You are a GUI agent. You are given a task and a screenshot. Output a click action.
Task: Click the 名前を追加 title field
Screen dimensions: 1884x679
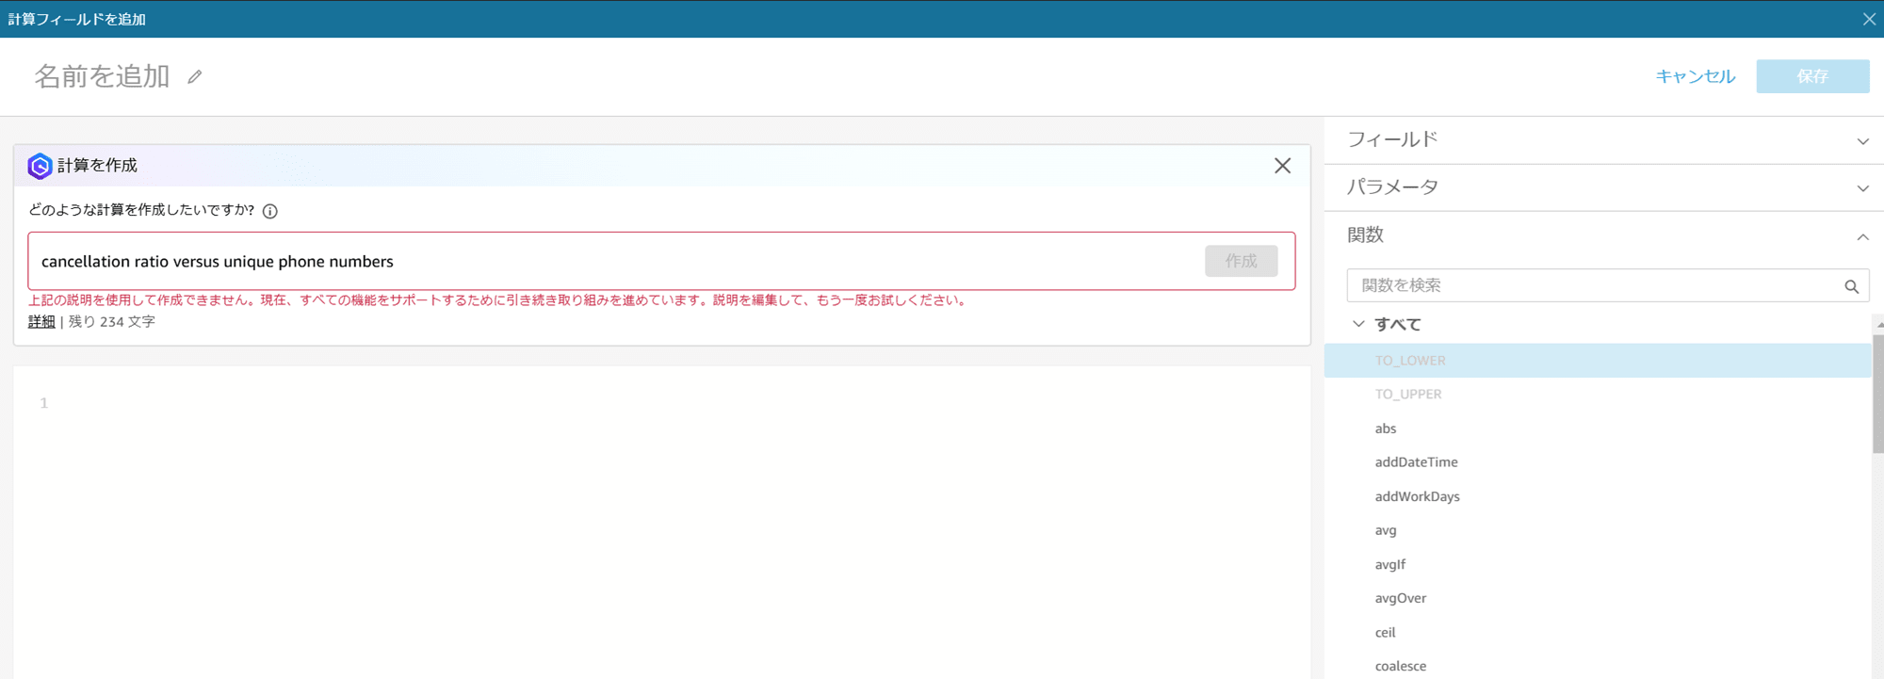(102, 76)
